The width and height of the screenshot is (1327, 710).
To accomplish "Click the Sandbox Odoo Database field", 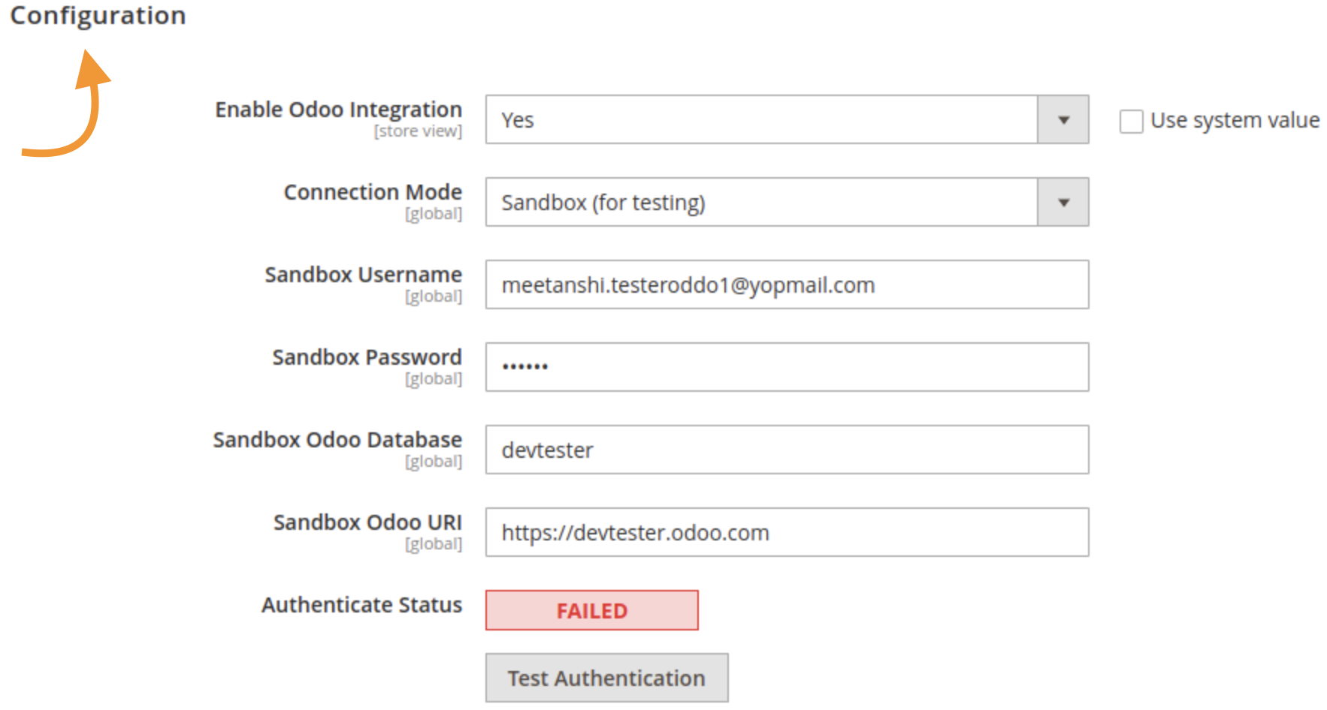I will [787, 450].
